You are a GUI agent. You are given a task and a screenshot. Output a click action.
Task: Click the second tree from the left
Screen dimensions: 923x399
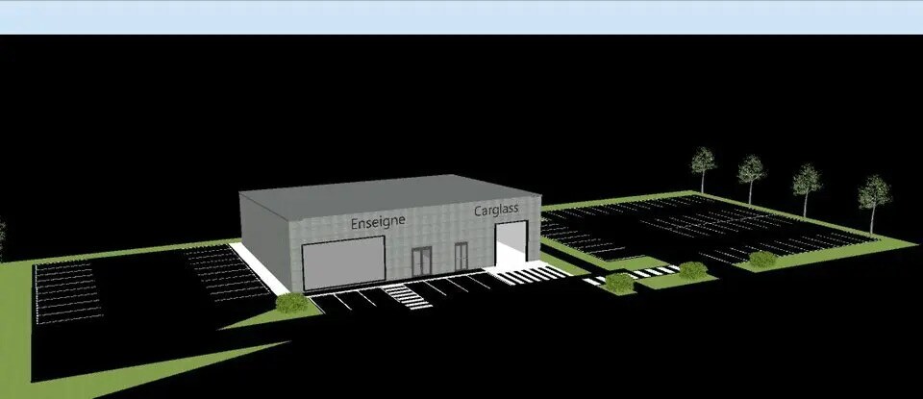pyautogui.click(x=751, y=174)
